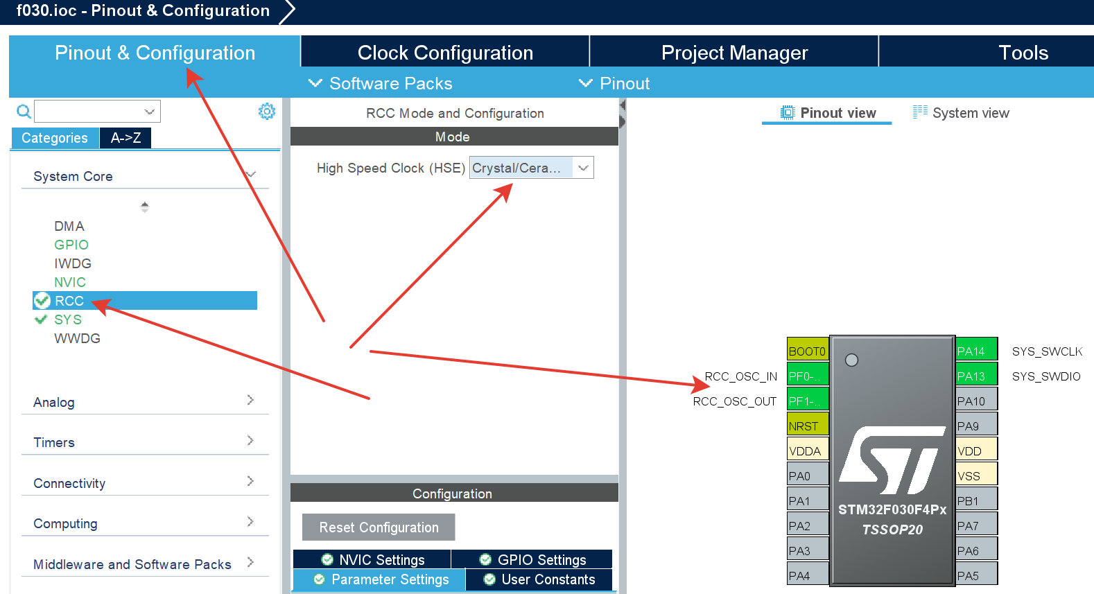Click the small up-down arrow above DMA
The height and width of the screenshot is (594, 1094).
(144, 207)
